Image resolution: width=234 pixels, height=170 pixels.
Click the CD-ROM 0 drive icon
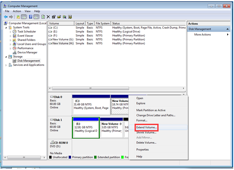click(52, 142)
